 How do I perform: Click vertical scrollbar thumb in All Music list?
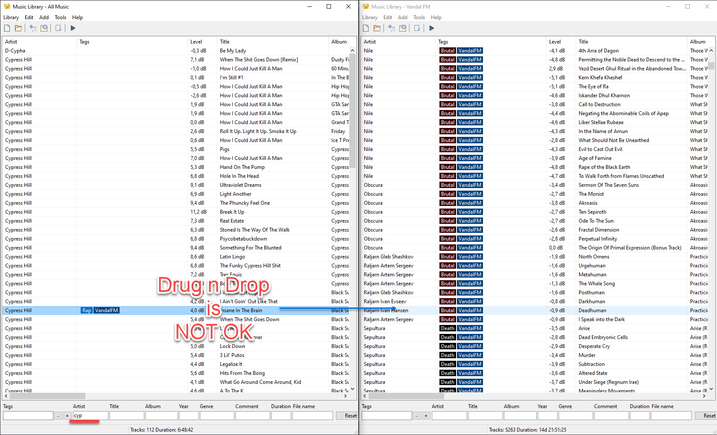pos(353,111)
